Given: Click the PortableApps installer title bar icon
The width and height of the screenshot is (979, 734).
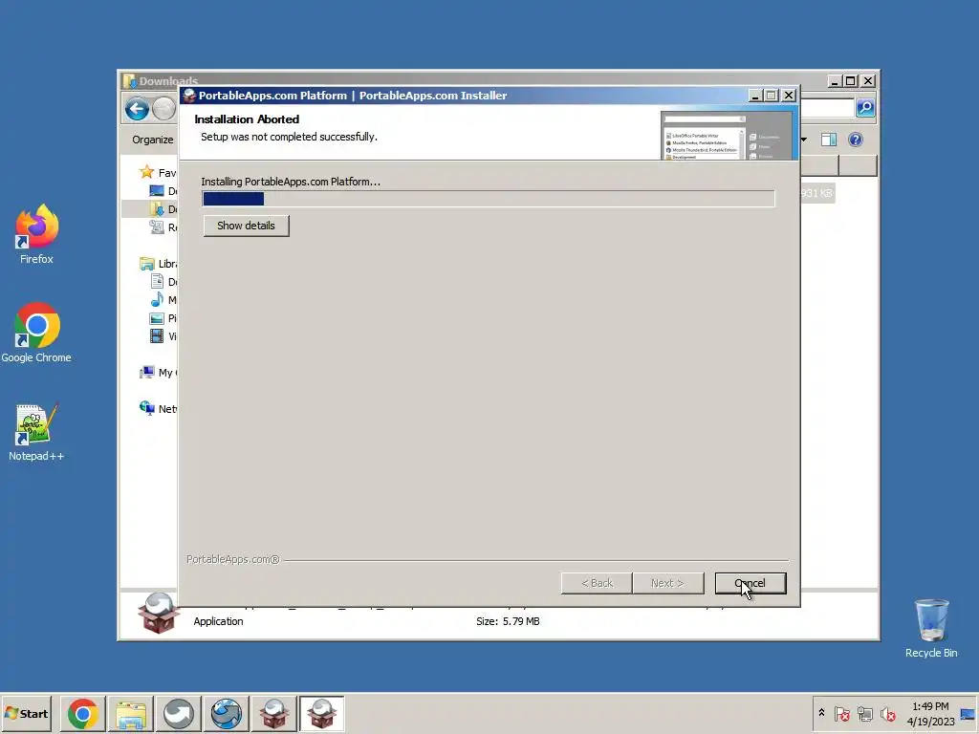Looking at the screenshot, I should 189,96.
